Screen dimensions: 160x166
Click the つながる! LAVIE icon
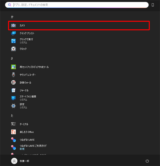click(x=13, y=140)
